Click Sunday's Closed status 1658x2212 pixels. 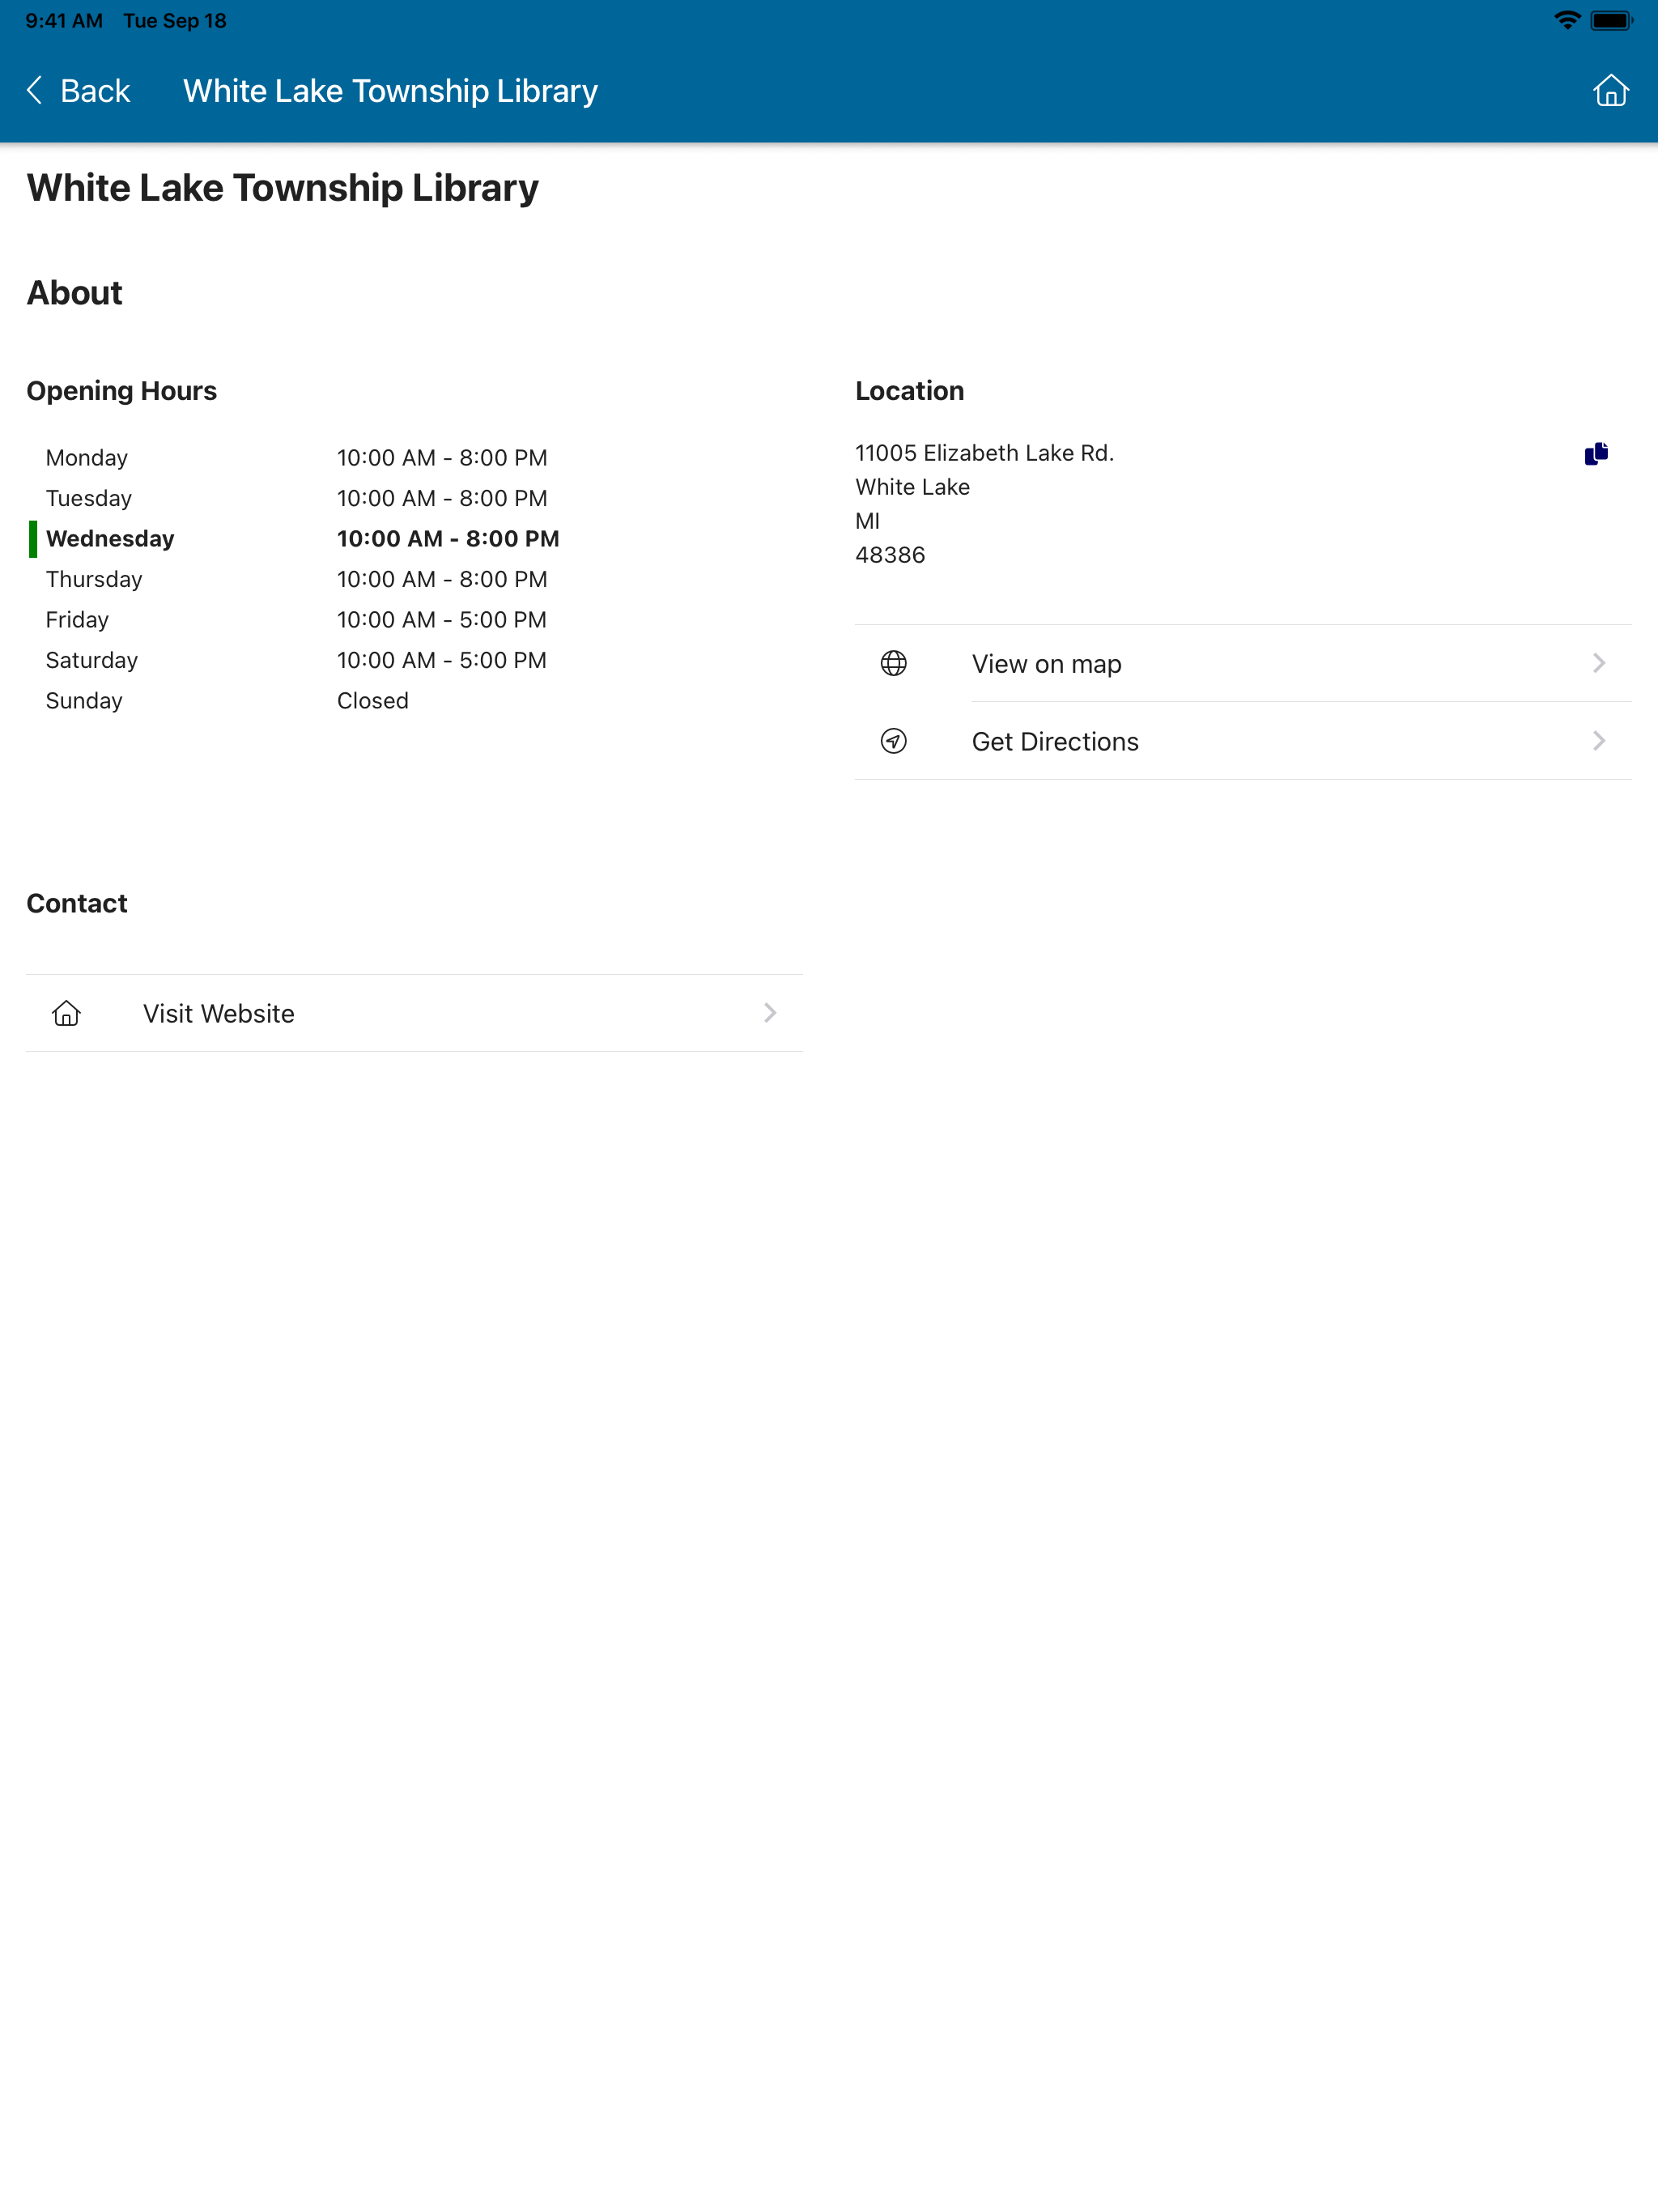point(372,701)
